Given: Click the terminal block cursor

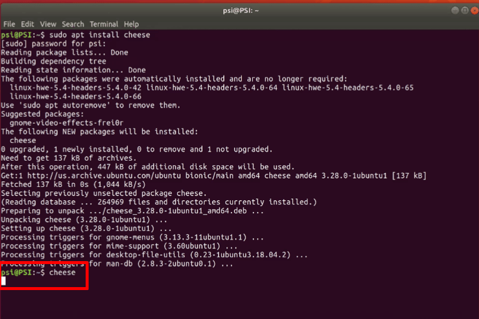Looking at the screenshot, I should pos(4,281).
